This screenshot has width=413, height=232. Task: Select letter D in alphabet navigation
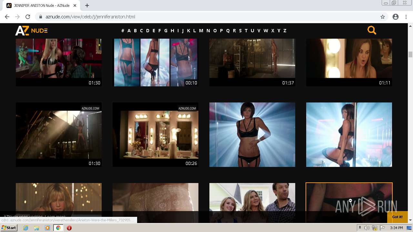coord(148,31)
